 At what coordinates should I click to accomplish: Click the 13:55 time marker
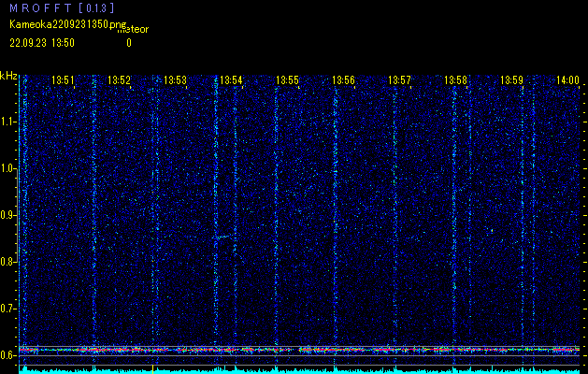click(287, 80)
